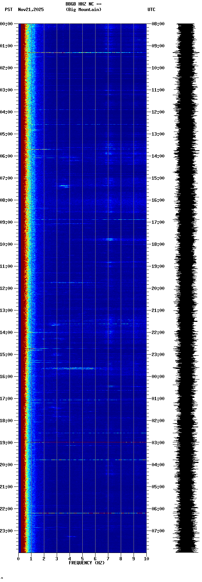The width and height of the screenshot is (202, 582).
Task: Click the date label "Nov21,2025"
Action: [x=31, y=10]
